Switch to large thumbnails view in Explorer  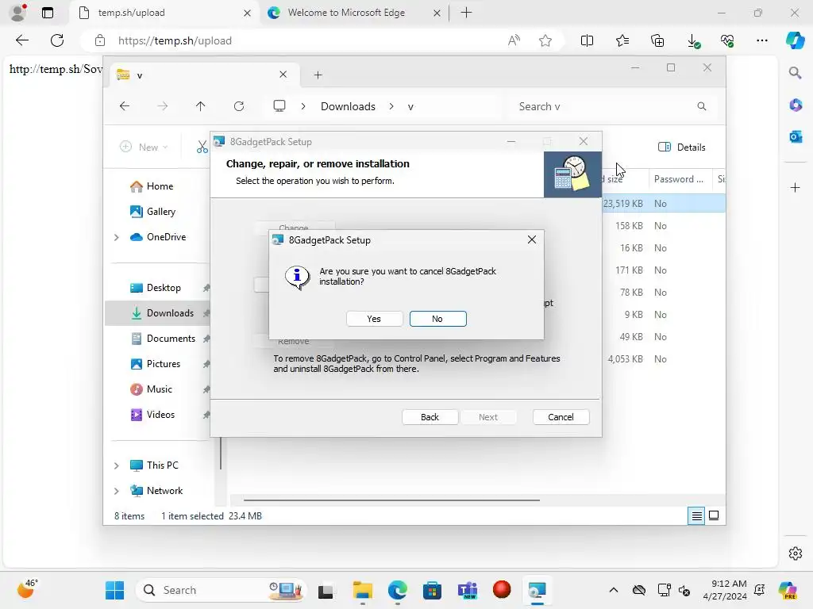coord(714,515)
